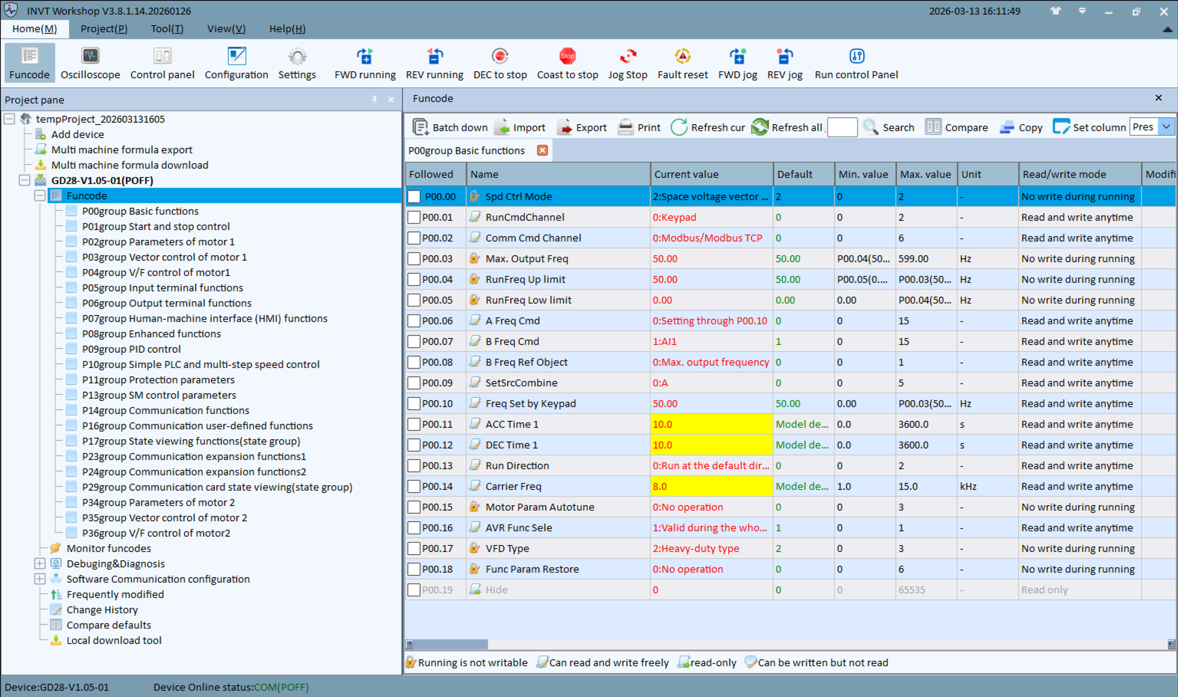Check the P00.03 Followed checkbox
The width and height of the screenshot is (1178, 697).
(414, 259)
